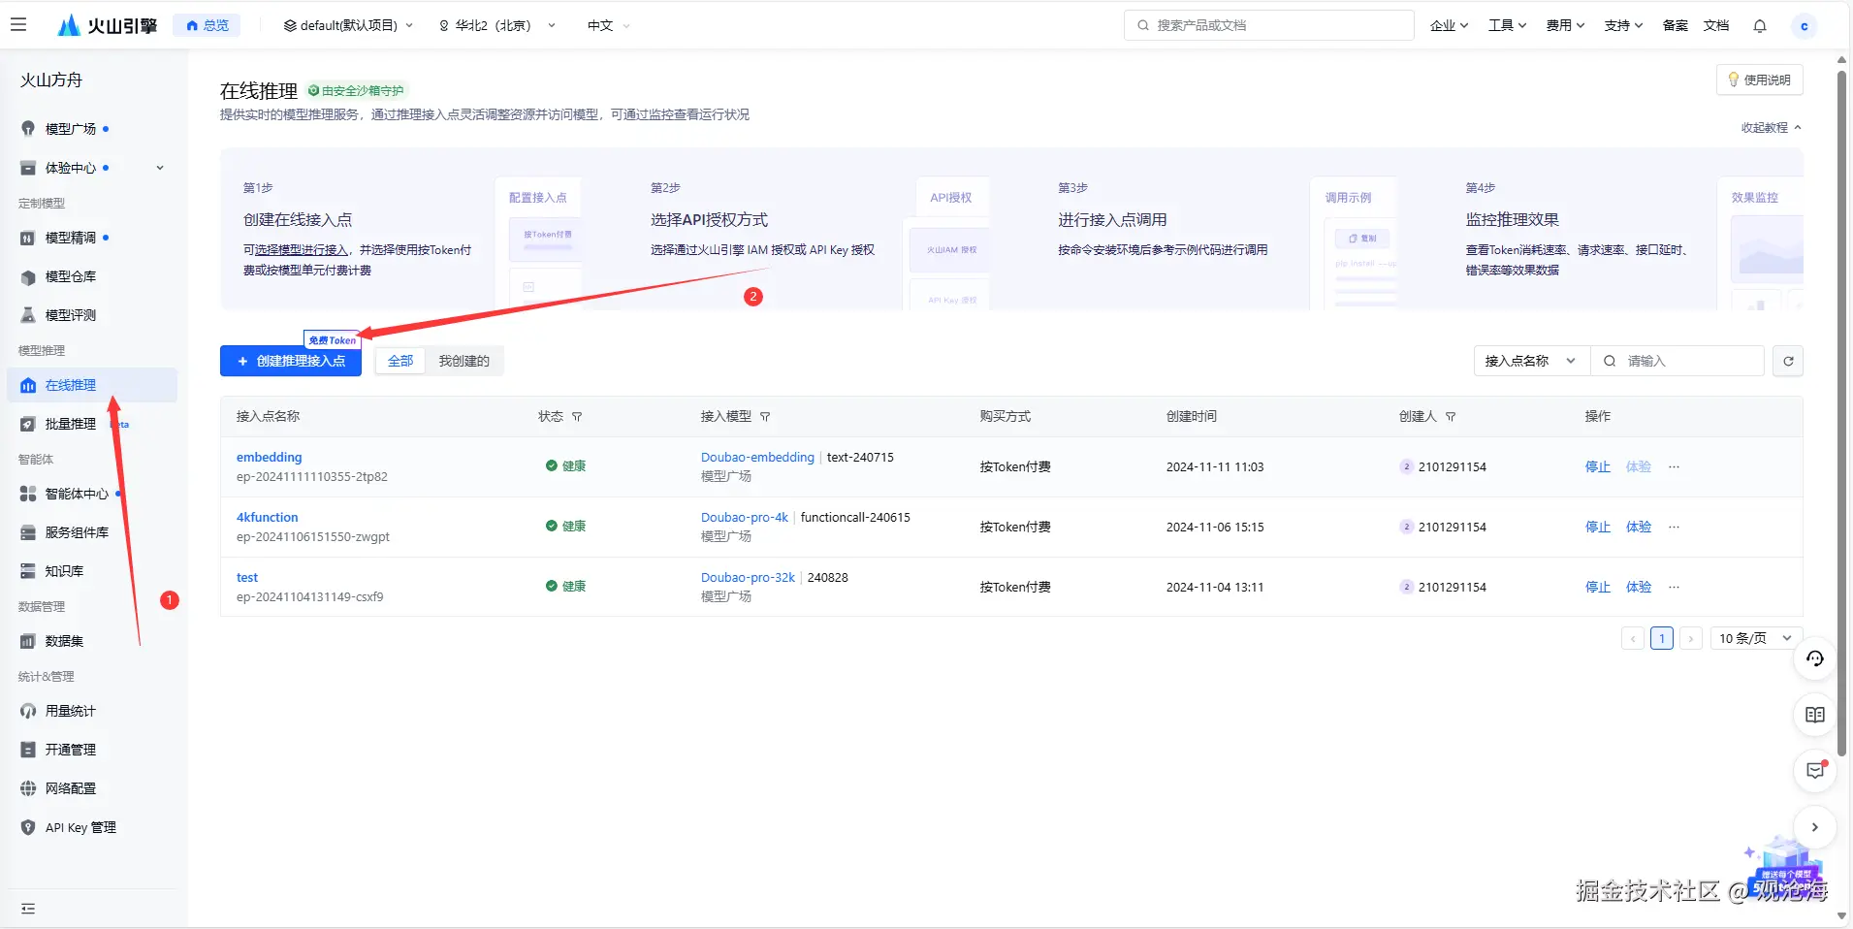Open the default project dropdown
The height and width of the screenshot is (929, 1853).
[348, 26]
